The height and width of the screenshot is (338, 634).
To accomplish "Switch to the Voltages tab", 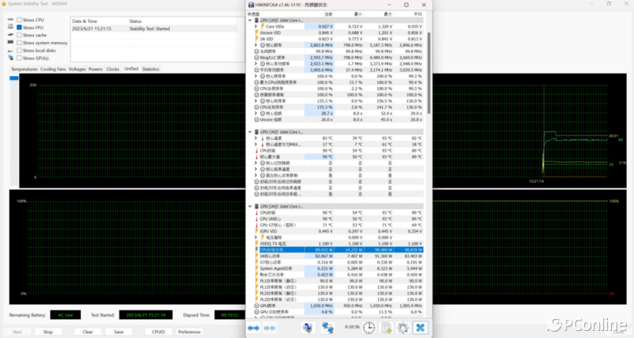I will pos(77,69).
